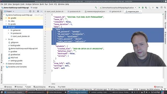The image size is (167, 94).
Task: Open Structure side tool window
Action: [2, 79]
